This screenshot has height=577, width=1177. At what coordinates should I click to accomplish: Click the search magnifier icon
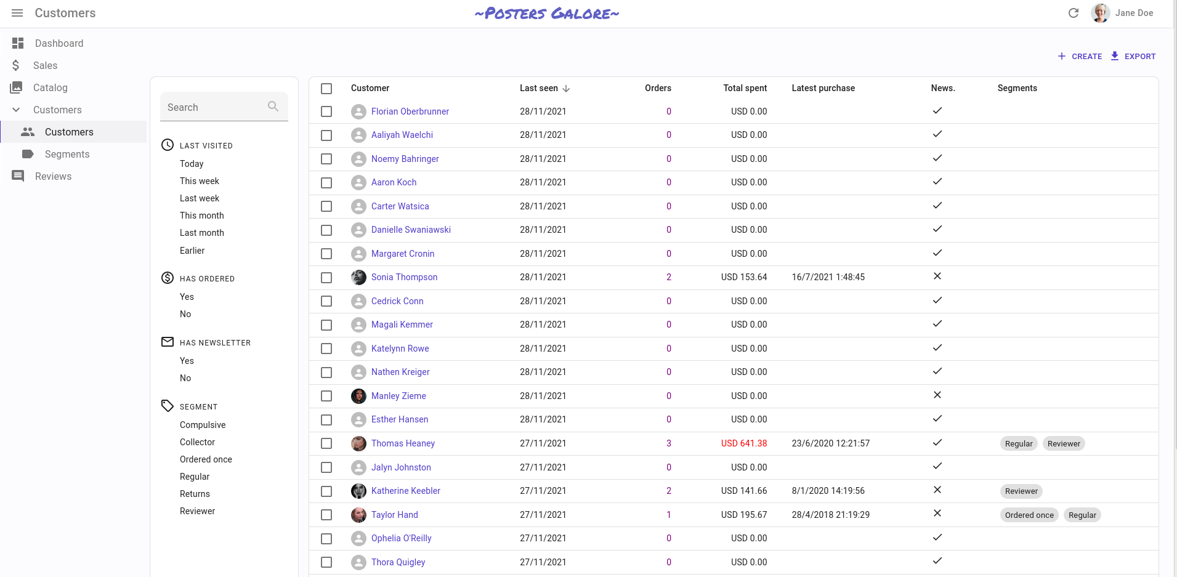point(273,107)
